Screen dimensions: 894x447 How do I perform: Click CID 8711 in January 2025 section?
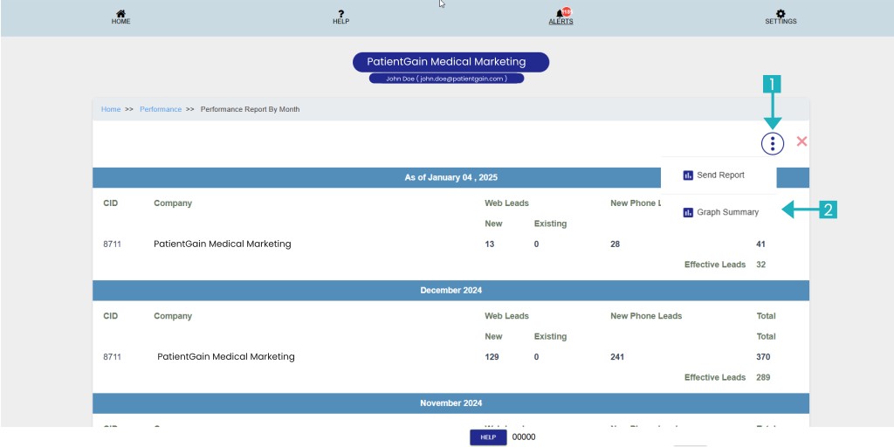(x=112, y=244)
